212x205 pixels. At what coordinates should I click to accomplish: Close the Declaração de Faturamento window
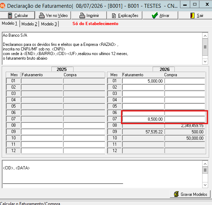(x=207, y=5)
